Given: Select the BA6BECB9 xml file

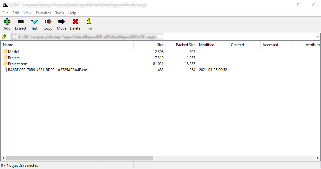Looking at the screenshot, I should (48, 70).
